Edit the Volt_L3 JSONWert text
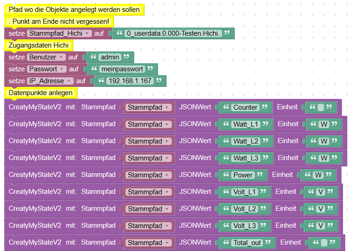The height and width of the screenshot is (251, 348). click(x=245, y=226)
